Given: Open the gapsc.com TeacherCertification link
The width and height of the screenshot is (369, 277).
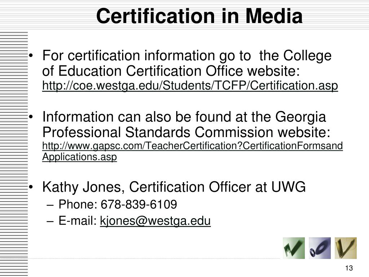Looking at the screenshot, I should click(x=192, y=146).
